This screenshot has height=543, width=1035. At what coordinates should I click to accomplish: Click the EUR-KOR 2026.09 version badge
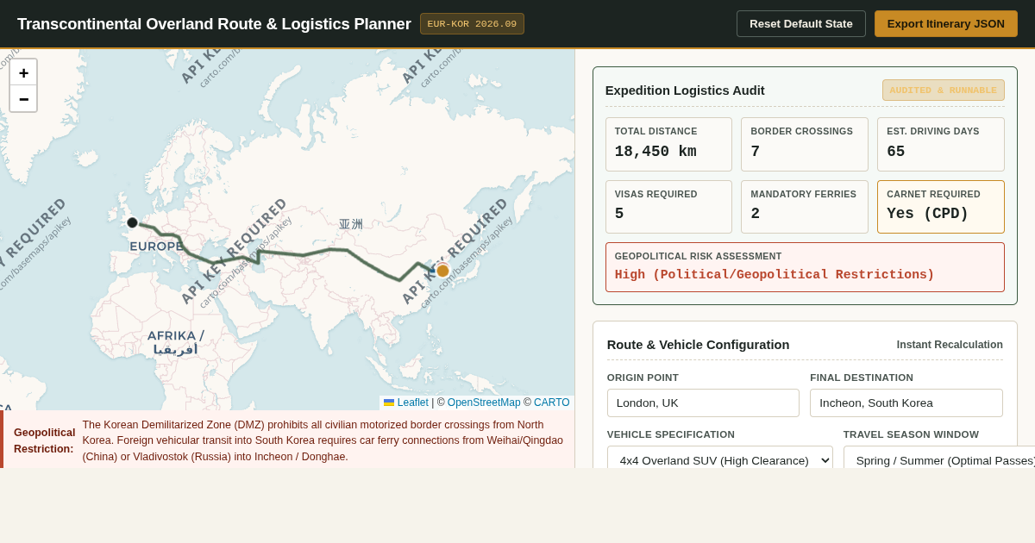(x=472, y=23)
